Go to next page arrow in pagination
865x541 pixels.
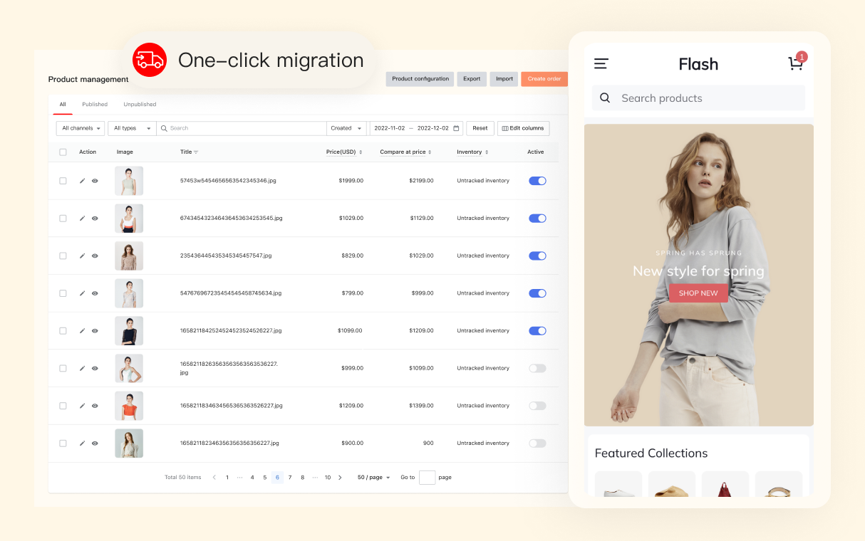pyautogui.click(x=340, y=478)
